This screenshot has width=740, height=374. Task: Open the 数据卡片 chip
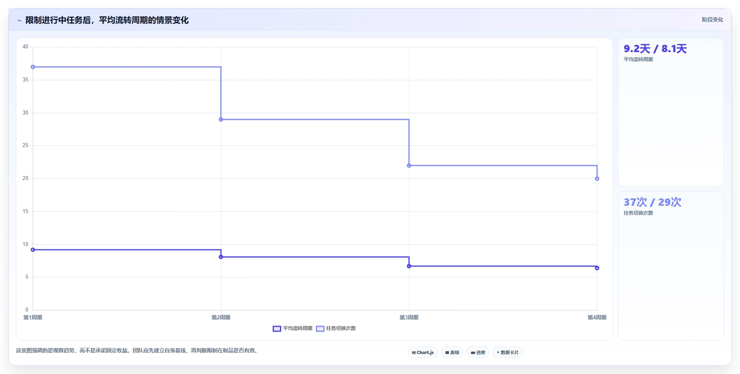tap(508, 352)
